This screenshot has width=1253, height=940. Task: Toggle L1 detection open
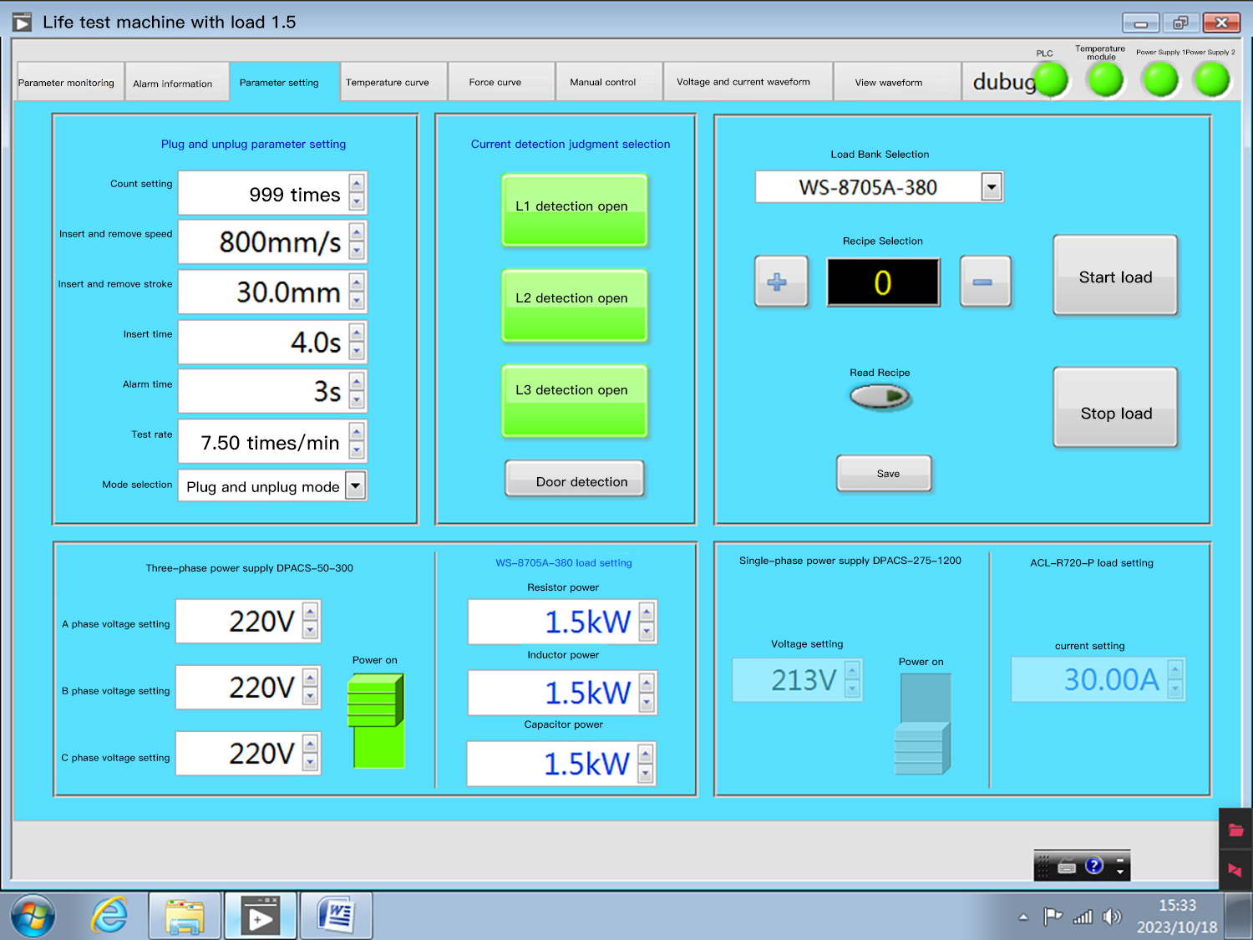[x=575, y=210]
